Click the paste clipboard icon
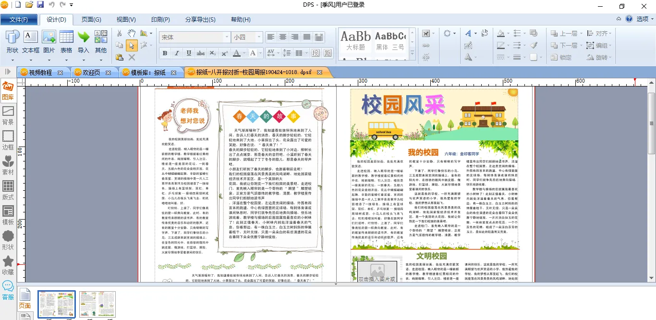Viewport: 656px width, 320px height. [120, 57]
